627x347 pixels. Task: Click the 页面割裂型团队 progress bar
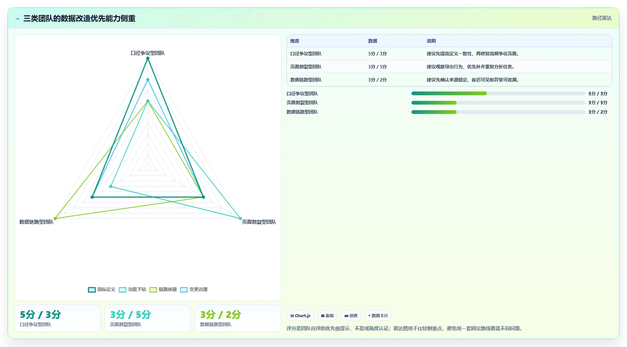point(498,103)
